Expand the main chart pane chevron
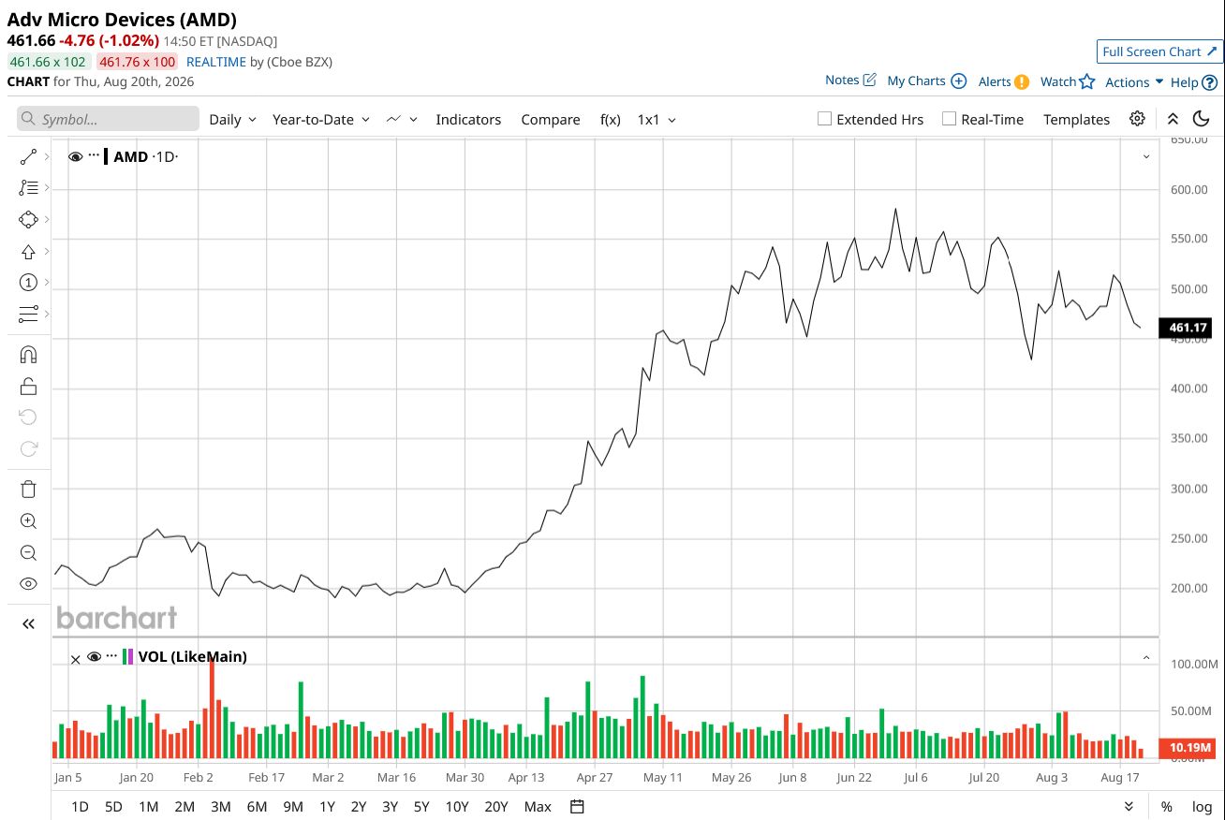1225x820 pixels. click(x=1146, y=157)
